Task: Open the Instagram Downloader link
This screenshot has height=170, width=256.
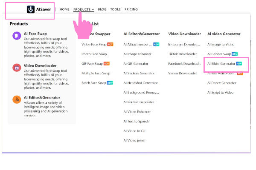Action: [184, 44]
